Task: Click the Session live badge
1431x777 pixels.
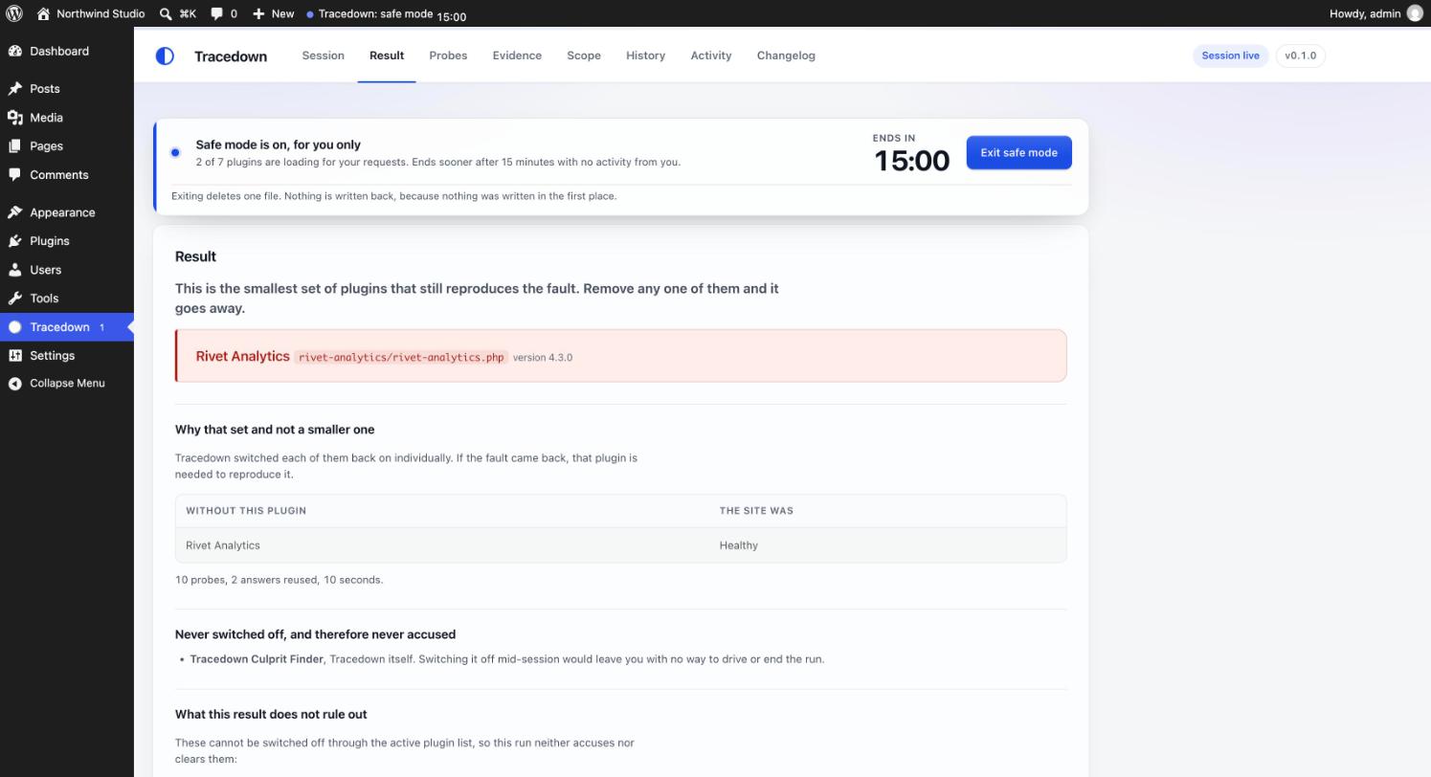Action: pos(1230,55)
